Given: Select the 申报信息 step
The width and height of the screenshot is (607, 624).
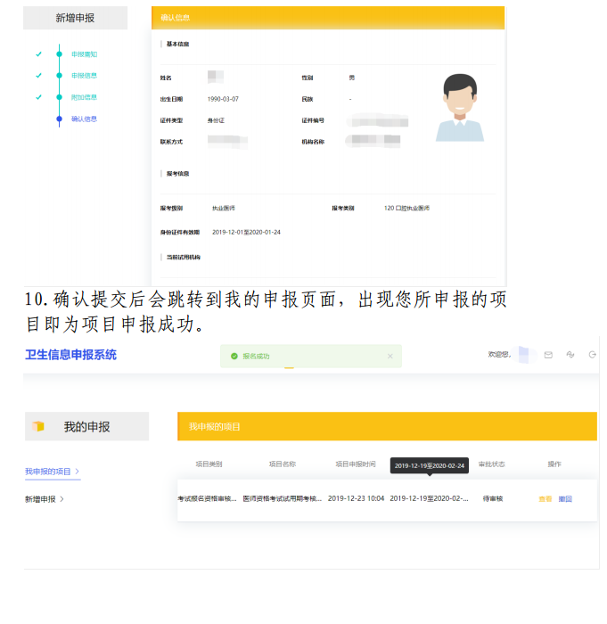Looking at the screenshot, I should [84, 76].
